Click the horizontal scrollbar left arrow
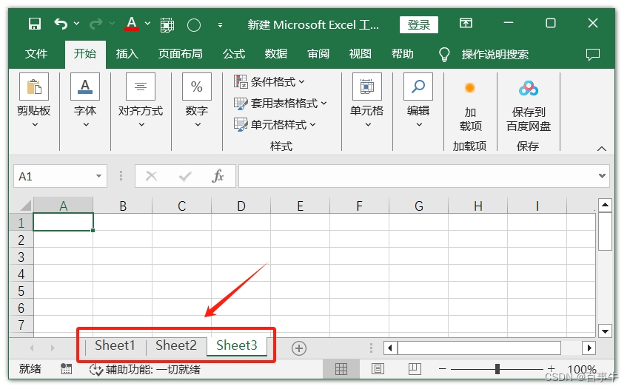Screen dimensions: 630x389 point(390,348)
